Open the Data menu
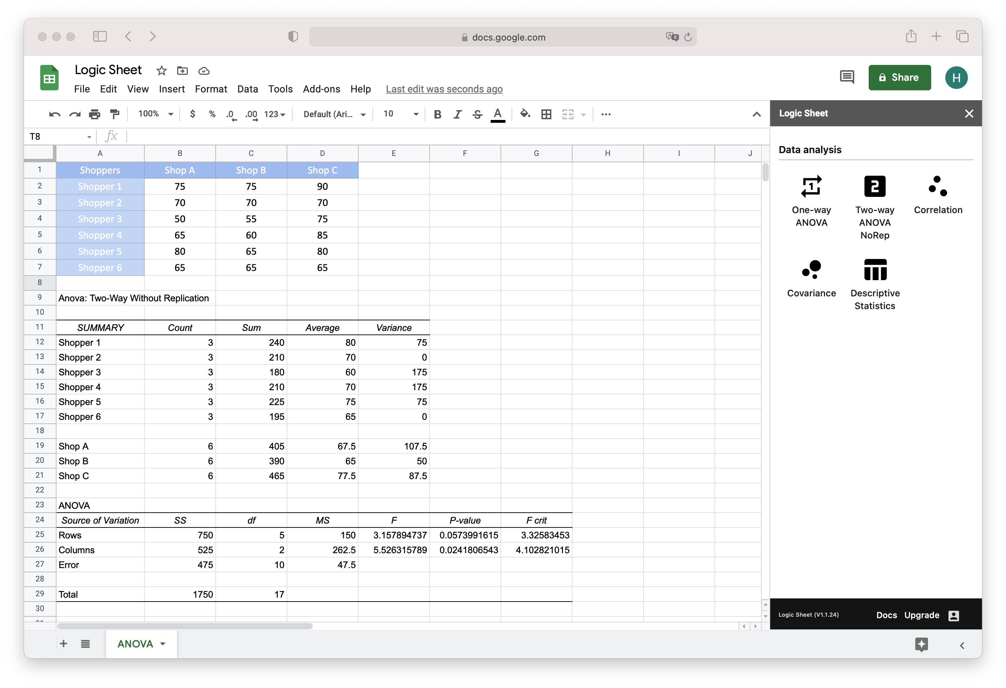 tap(247, 89)
